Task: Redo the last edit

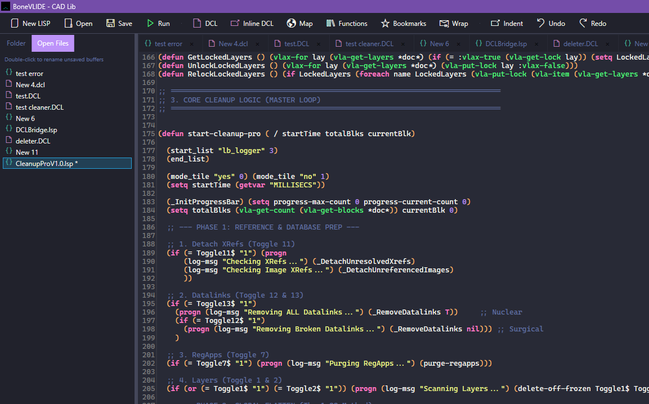Action: 593,24
